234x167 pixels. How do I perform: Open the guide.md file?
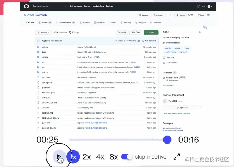point(46,123)
